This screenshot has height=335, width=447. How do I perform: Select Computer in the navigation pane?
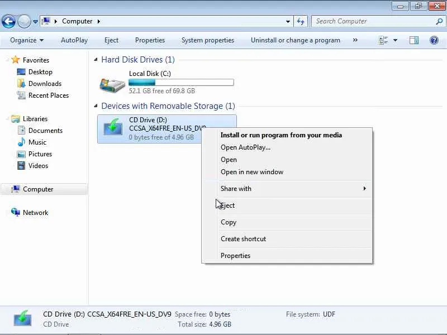pos(38,189)
